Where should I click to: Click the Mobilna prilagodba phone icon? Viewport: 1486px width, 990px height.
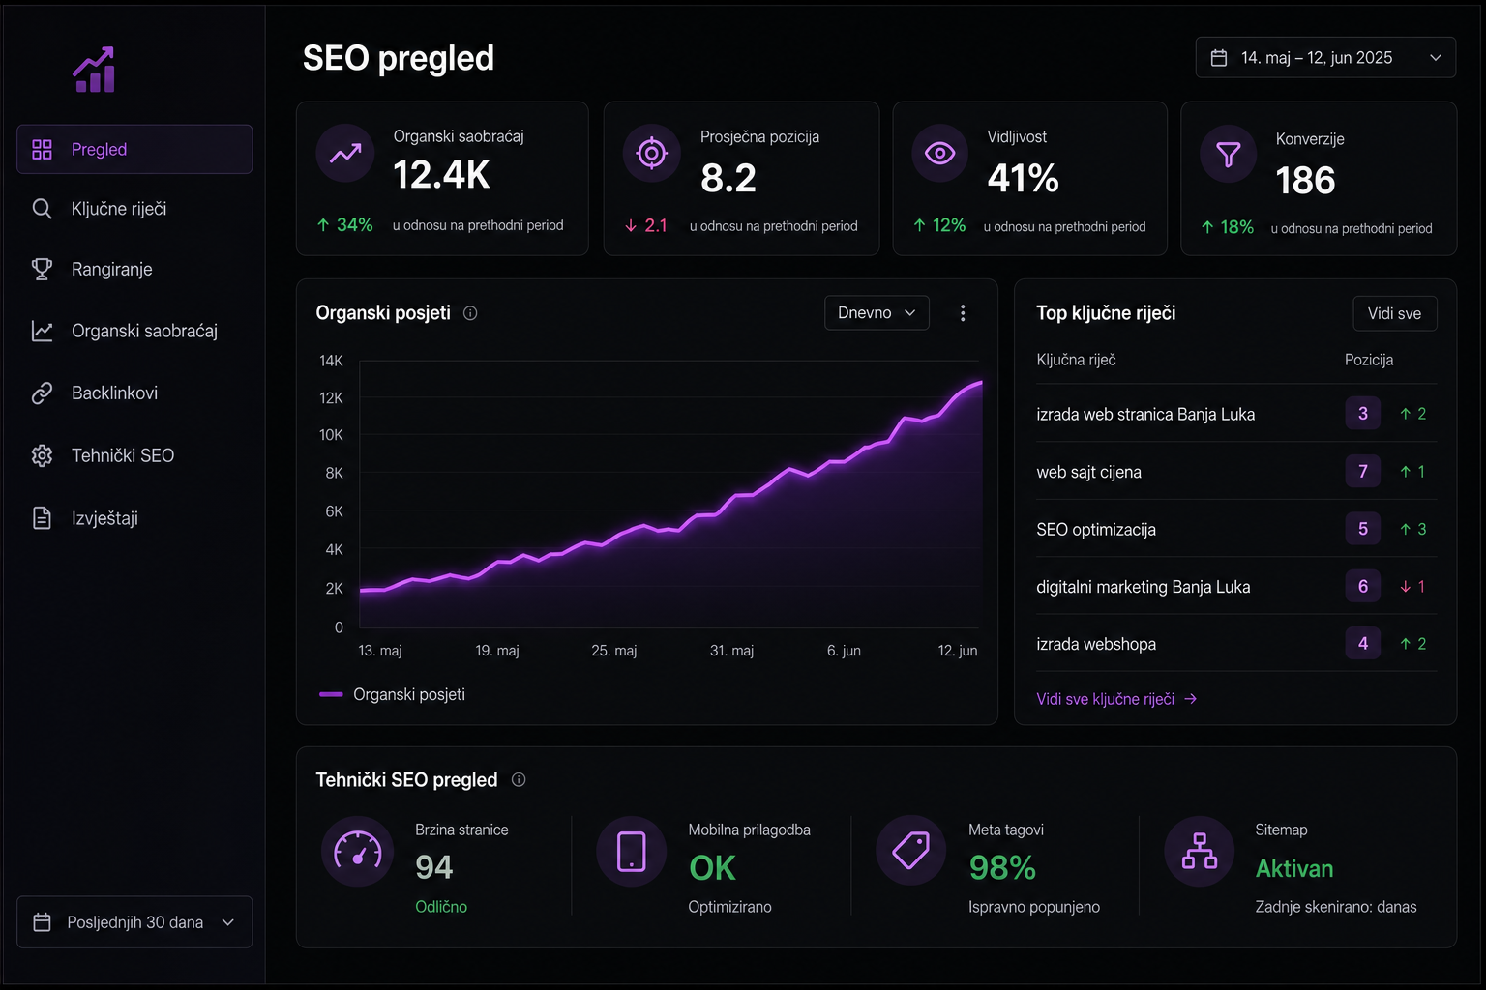632,852
